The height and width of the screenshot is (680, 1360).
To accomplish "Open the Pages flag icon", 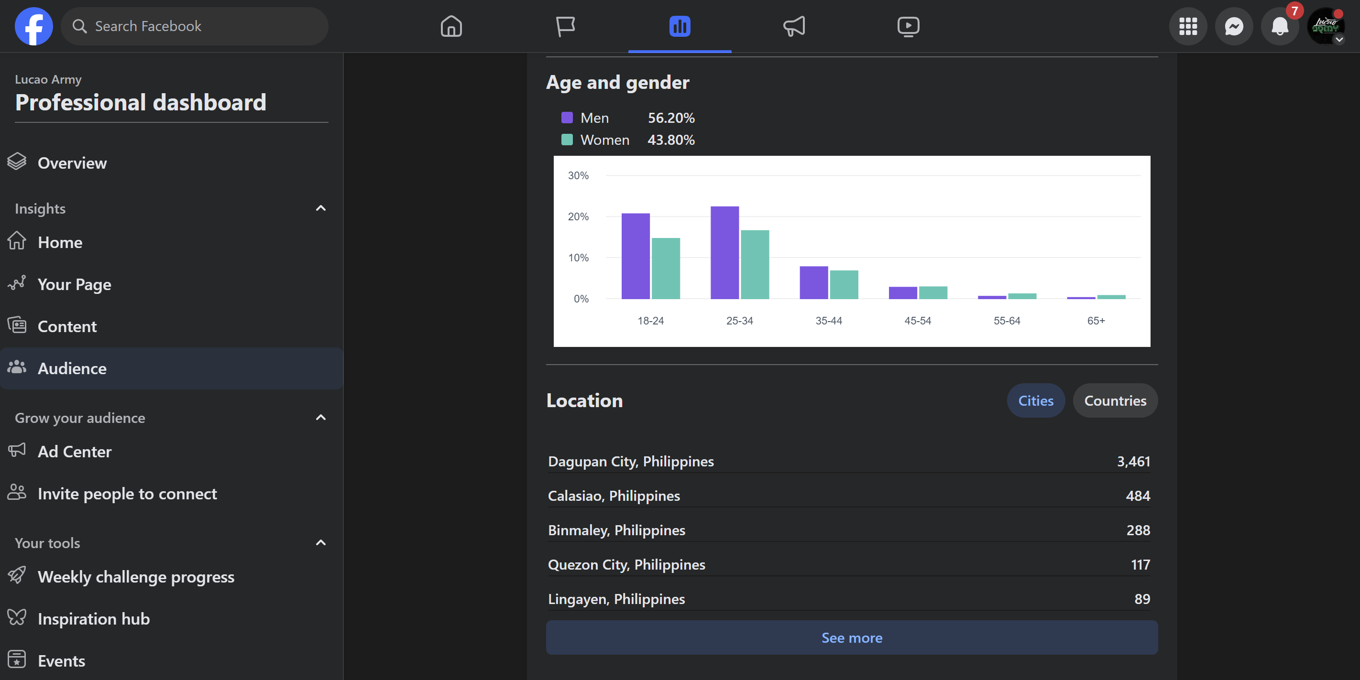I will pyautogui.click(x=565, y=26).
